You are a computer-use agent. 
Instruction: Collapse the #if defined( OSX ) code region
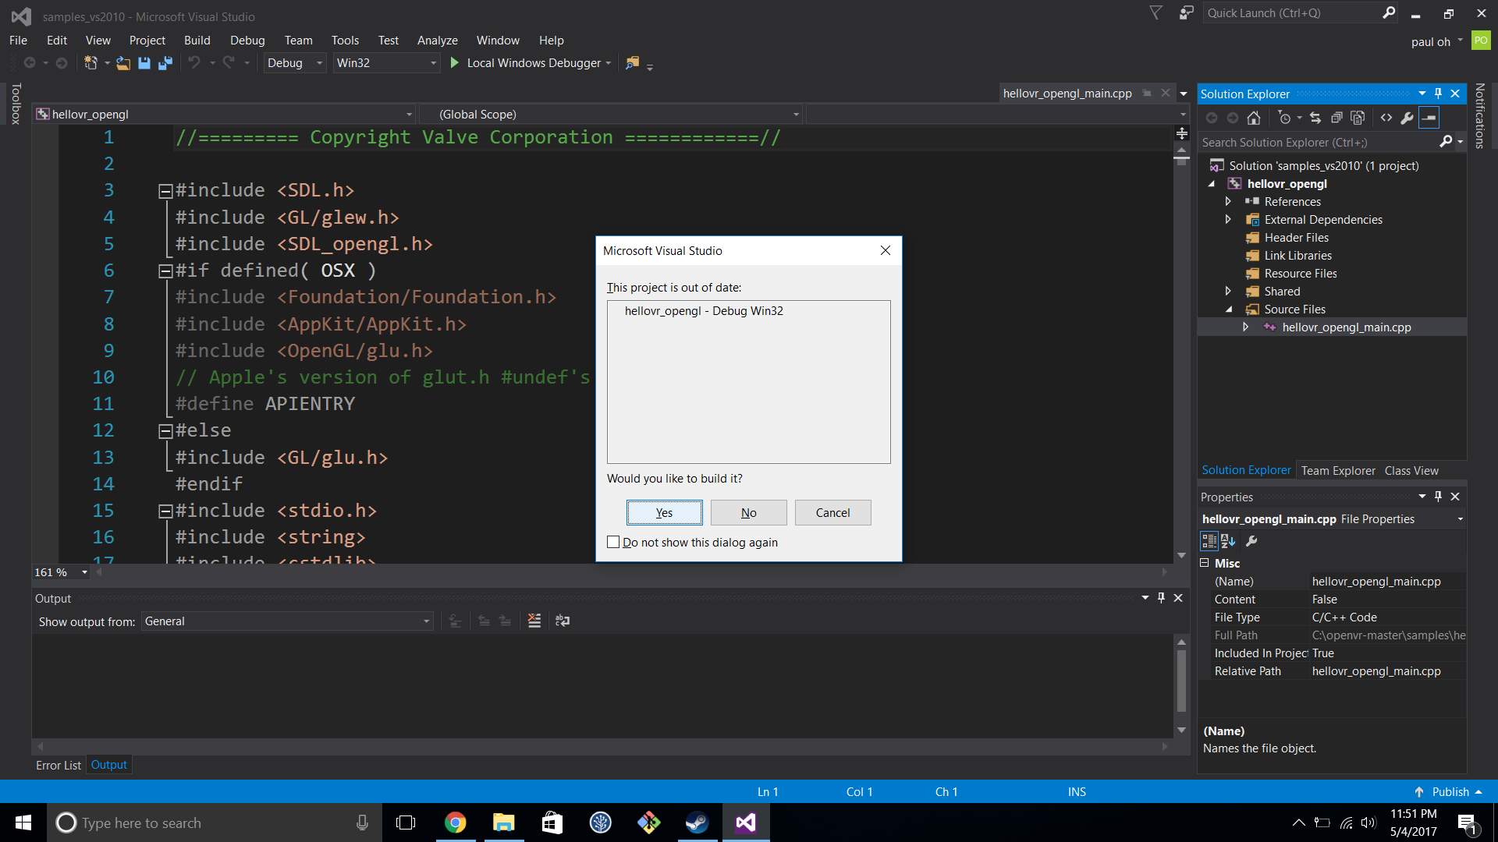[x=165, y=271]
